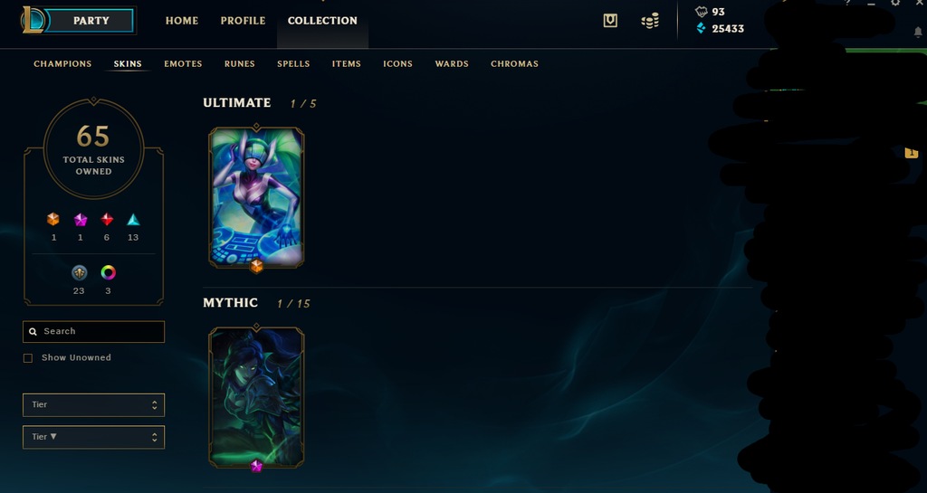
Task: Click the Party button
Action: pyautogui.click(x=91, y=21)
